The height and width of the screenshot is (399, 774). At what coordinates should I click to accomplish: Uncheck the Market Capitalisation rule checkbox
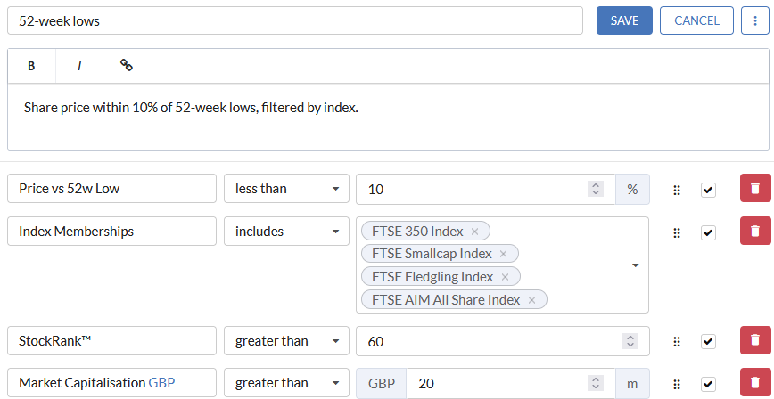(708, 384)
